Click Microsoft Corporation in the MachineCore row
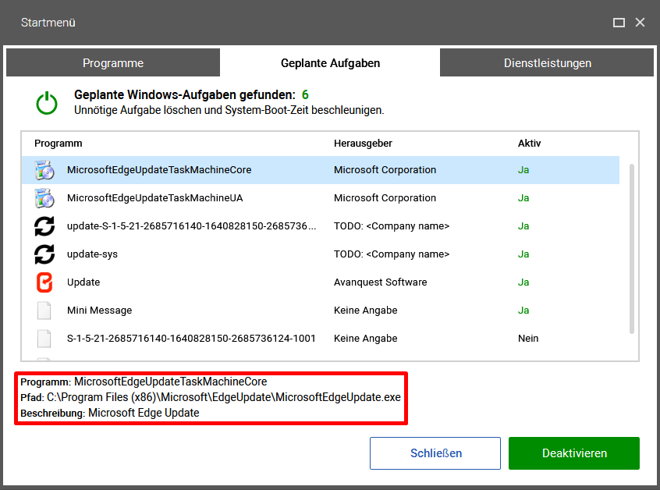The image size is (660, 490). (x=385, y=169)
